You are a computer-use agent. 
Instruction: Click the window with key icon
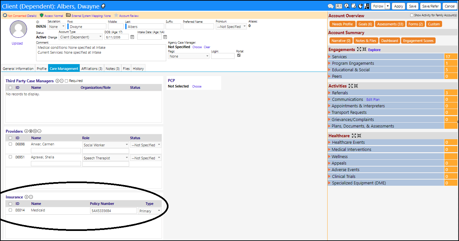(x=354, y=6)
